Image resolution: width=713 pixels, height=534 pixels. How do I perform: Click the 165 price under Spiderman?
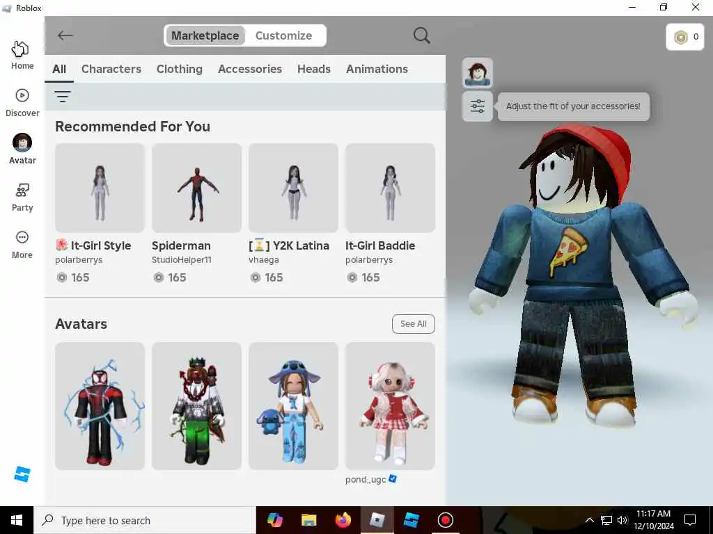click(170, 277)
